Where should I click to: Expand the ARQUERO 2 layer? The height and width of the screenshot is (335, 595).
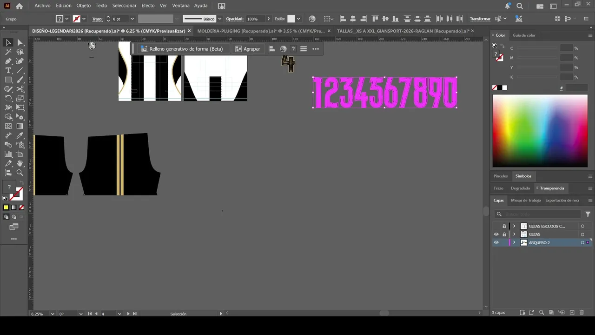(x=514, y=243)
